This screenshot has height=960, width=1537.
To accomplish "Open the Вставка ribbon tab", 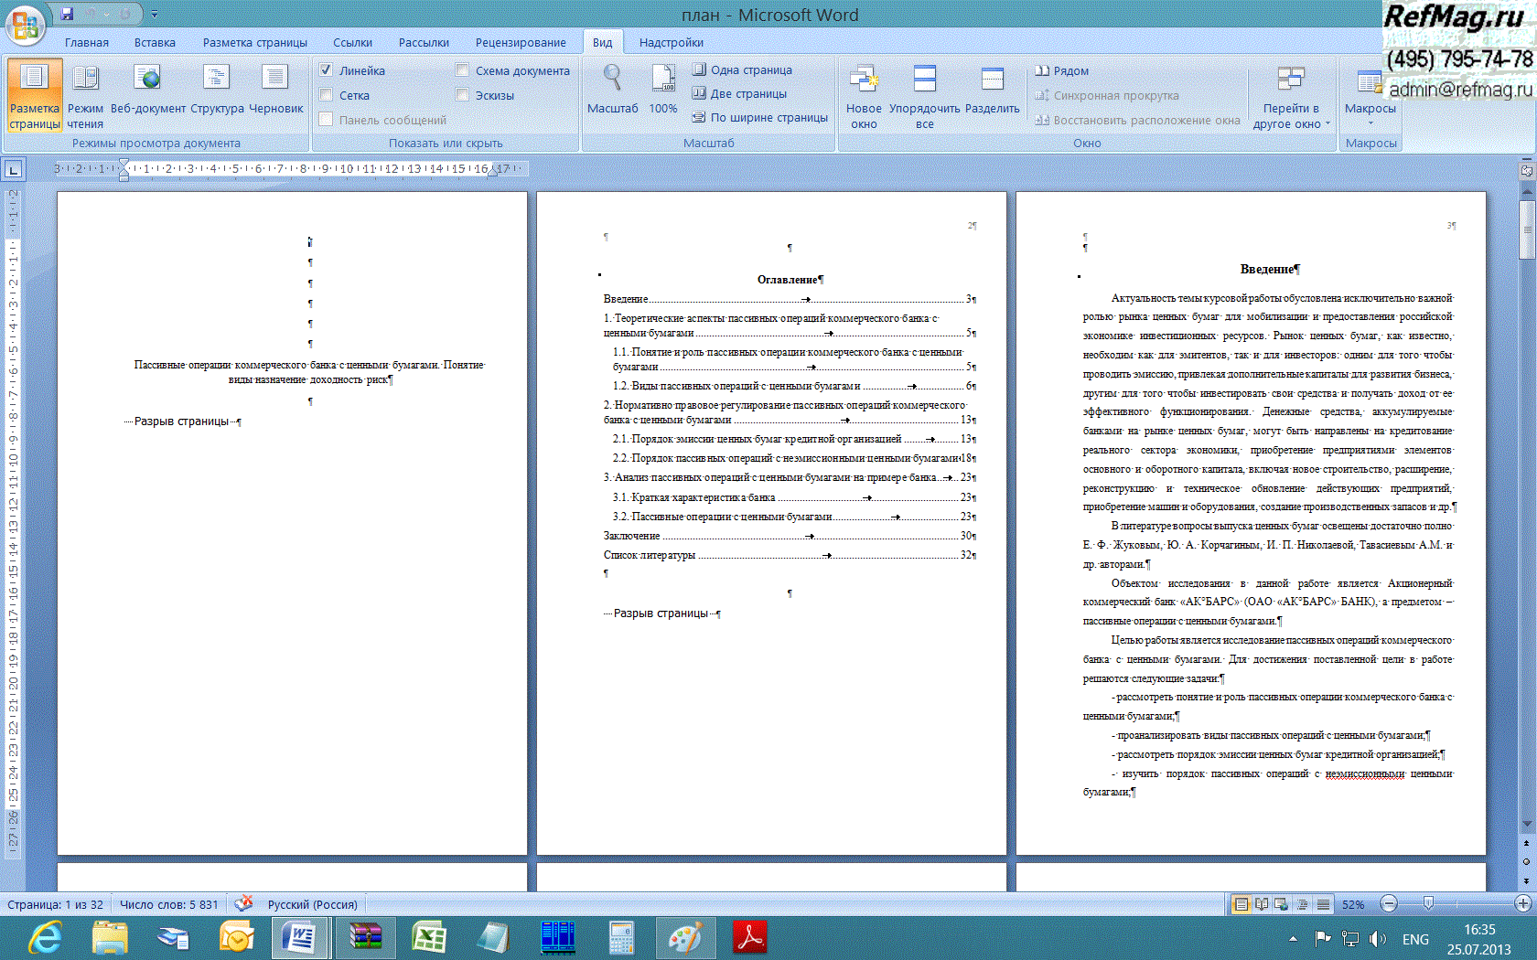I will tap(155, 42).
